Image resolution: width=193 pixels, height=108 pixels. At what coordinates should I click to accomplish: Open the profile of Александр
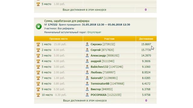point(98,55)
